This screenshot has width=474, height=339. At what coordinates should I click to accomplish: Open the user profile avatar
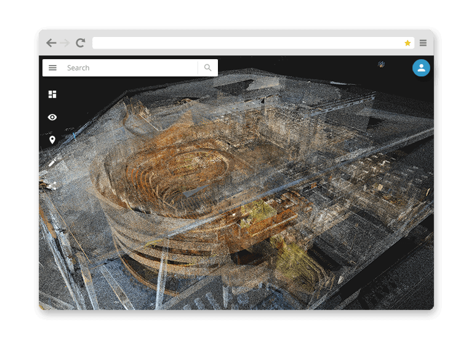click(421, 68)
